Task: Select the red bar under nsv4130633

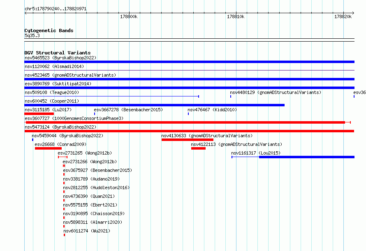Action: [188, 140]
